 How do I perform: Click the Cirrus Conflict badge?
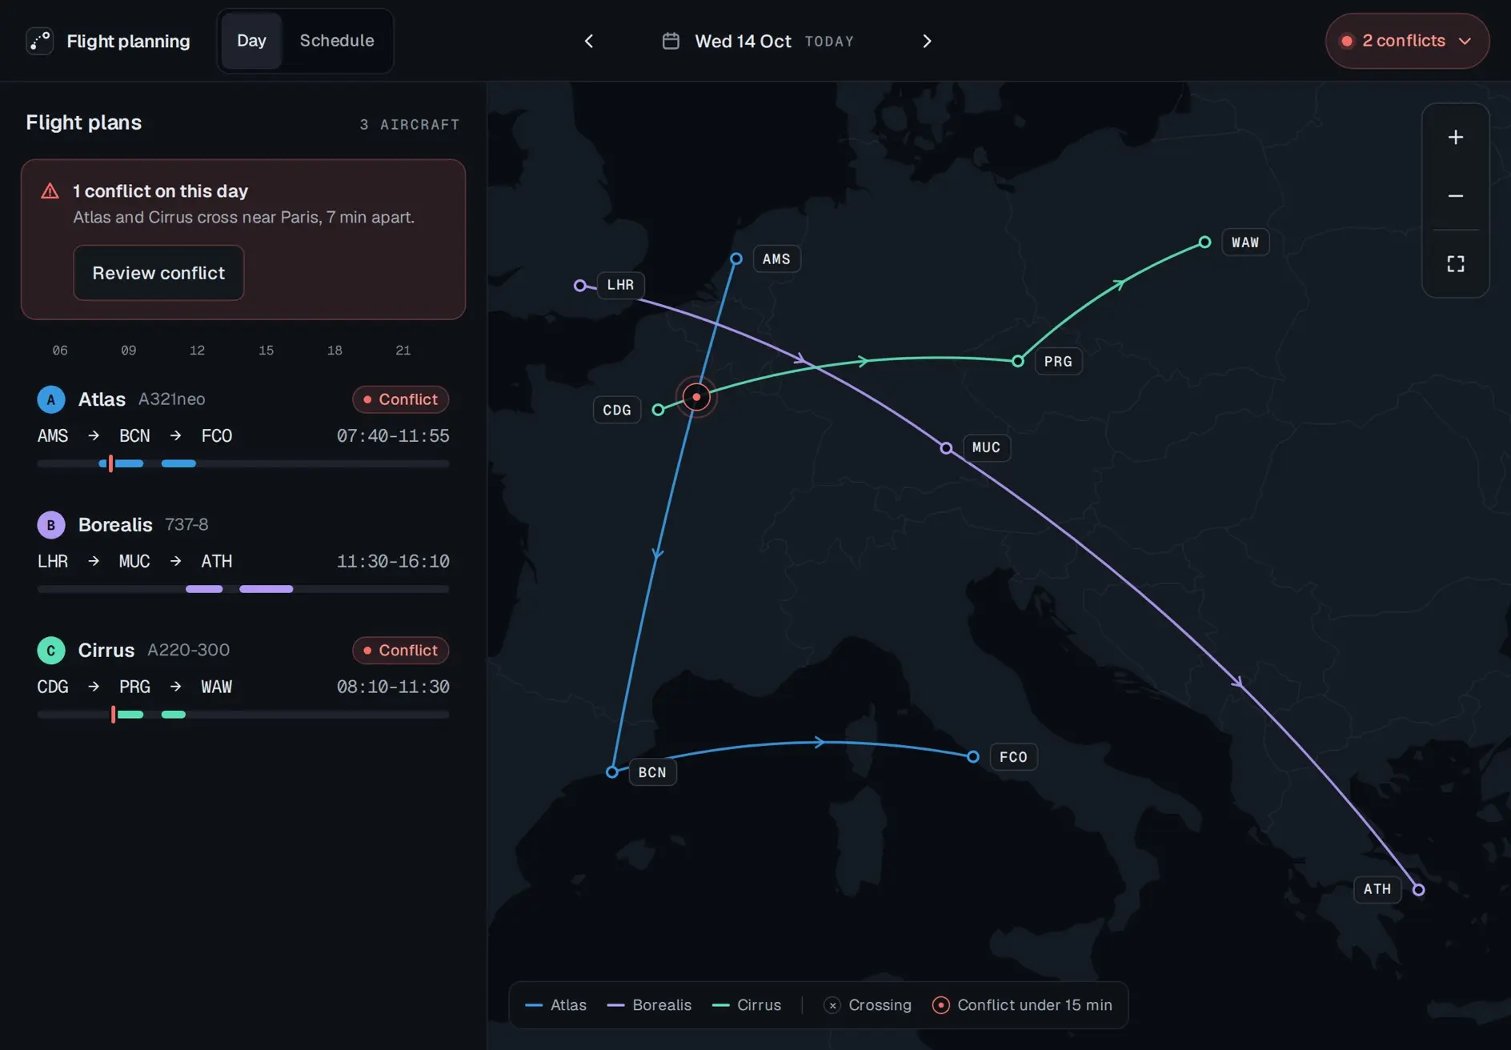coord(400,651)
